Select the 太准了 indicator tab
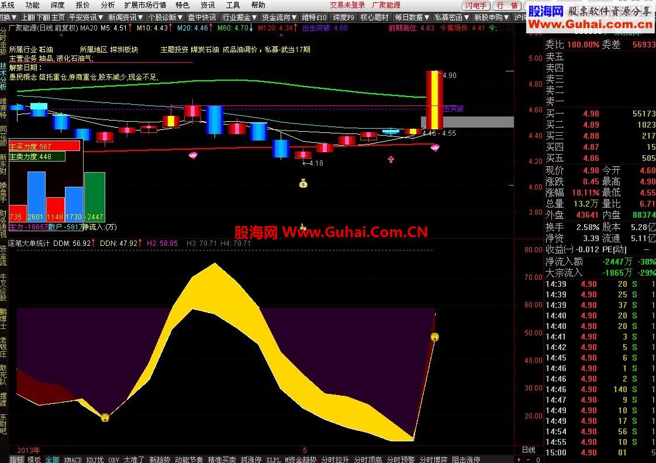This screenshot has height=463, width=656. (x=134, y=459)
